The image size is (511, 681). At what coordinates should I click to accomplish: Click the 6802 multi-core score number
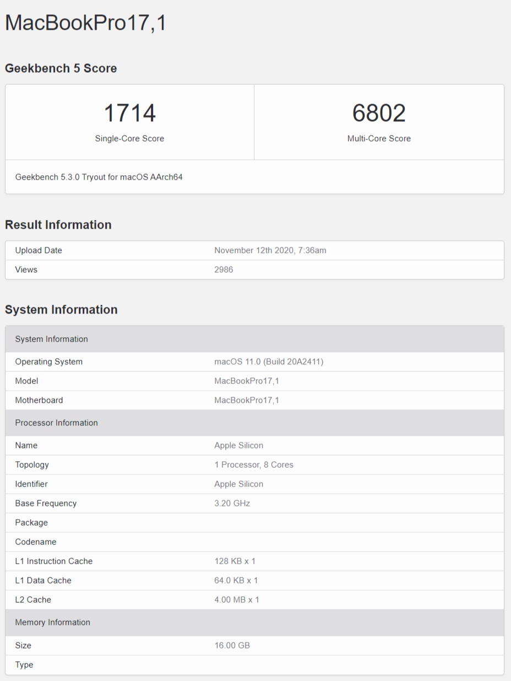tap(379, 113)
